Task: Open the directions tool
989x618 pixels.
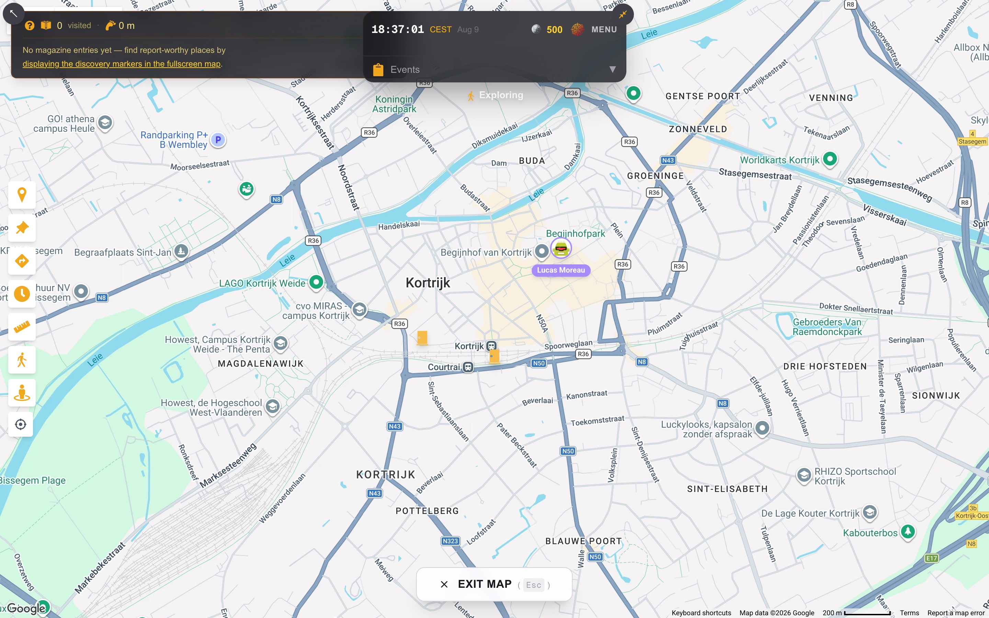Action: point(22,261)
